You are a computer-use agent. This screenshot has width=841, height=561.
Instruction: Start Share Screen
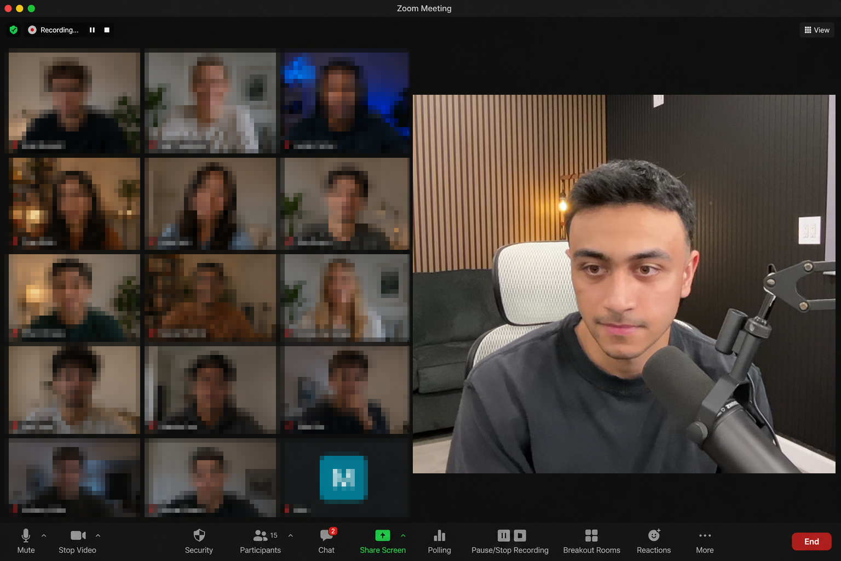383,541
